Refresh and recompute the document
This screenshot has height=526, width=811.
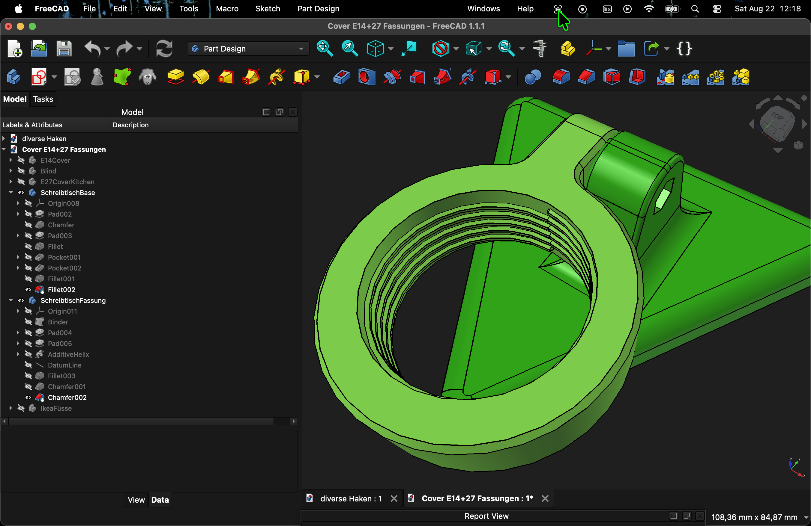164,49
